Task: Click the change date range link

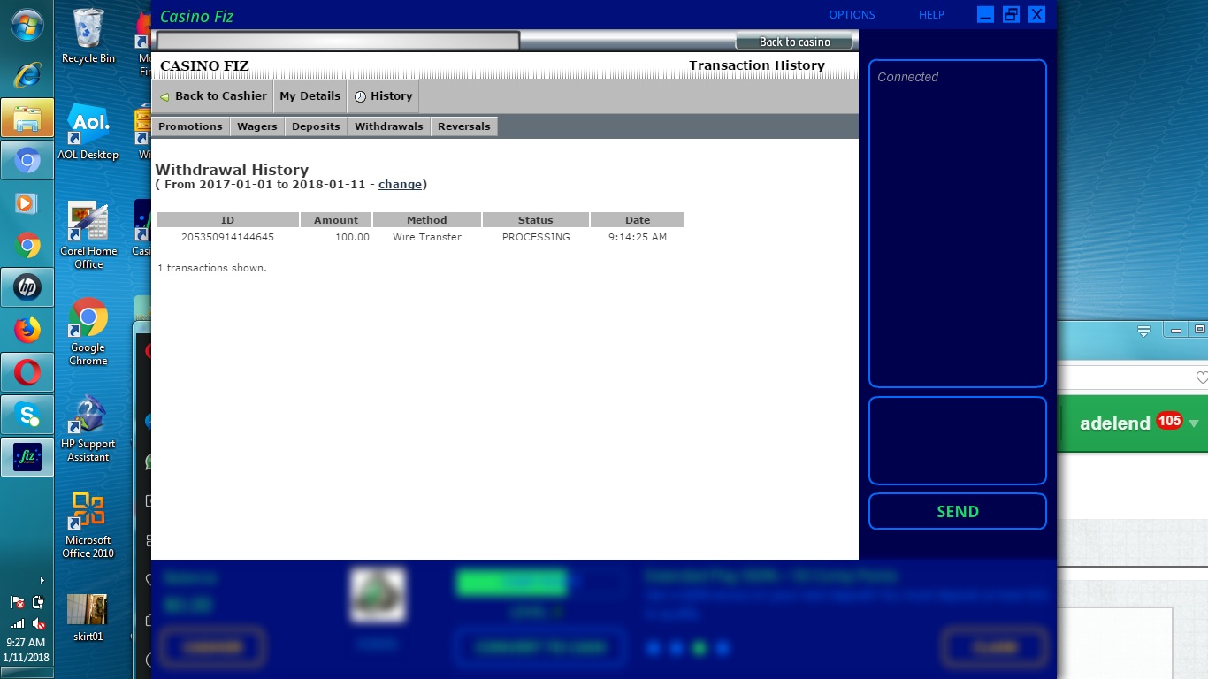Action: pos(400,185)
